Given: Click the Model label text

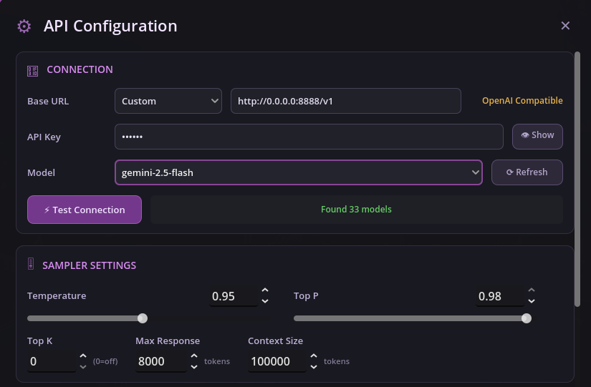Looking at the screenshot, I should point(41,173).
